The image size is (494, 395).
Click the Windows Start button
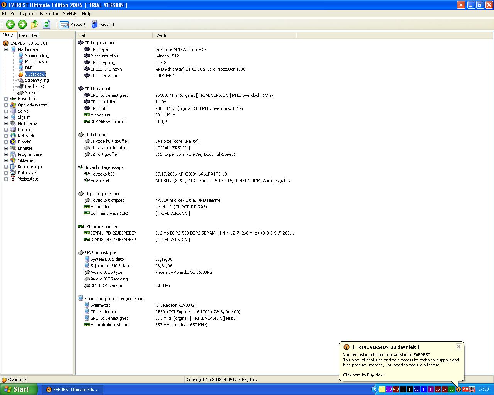19,389
